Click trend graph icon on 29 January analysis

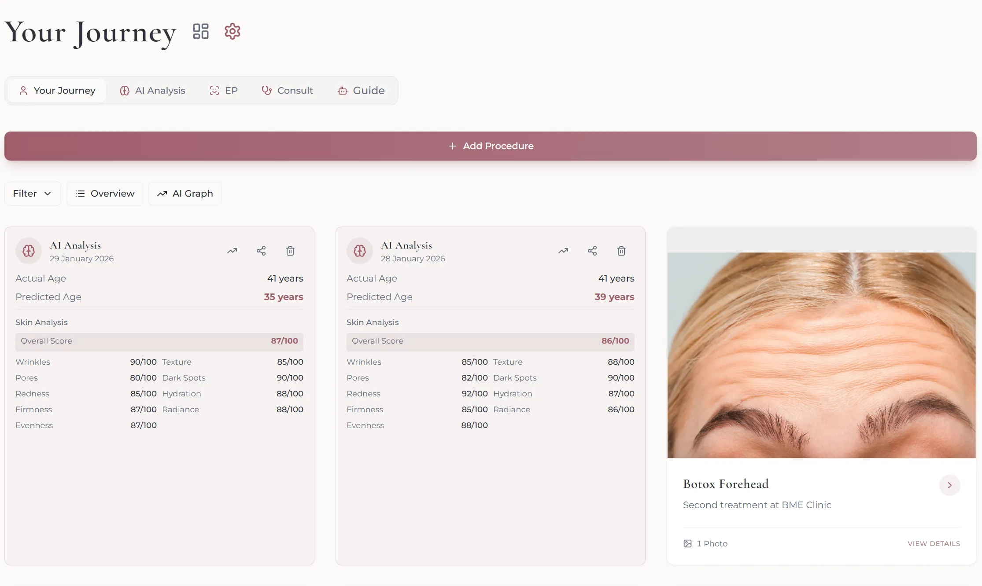(x=232, y=251)
